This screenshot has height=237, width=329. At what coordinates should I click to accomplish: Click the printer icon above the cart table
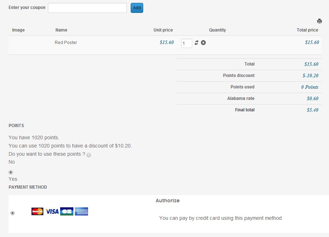pos(319,21)
